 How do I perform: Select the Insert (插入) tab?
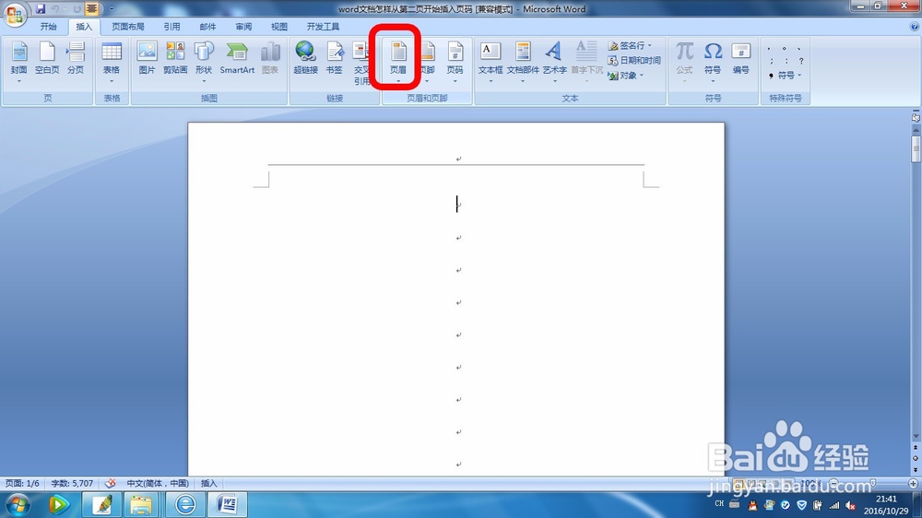(x=84, y=27)
